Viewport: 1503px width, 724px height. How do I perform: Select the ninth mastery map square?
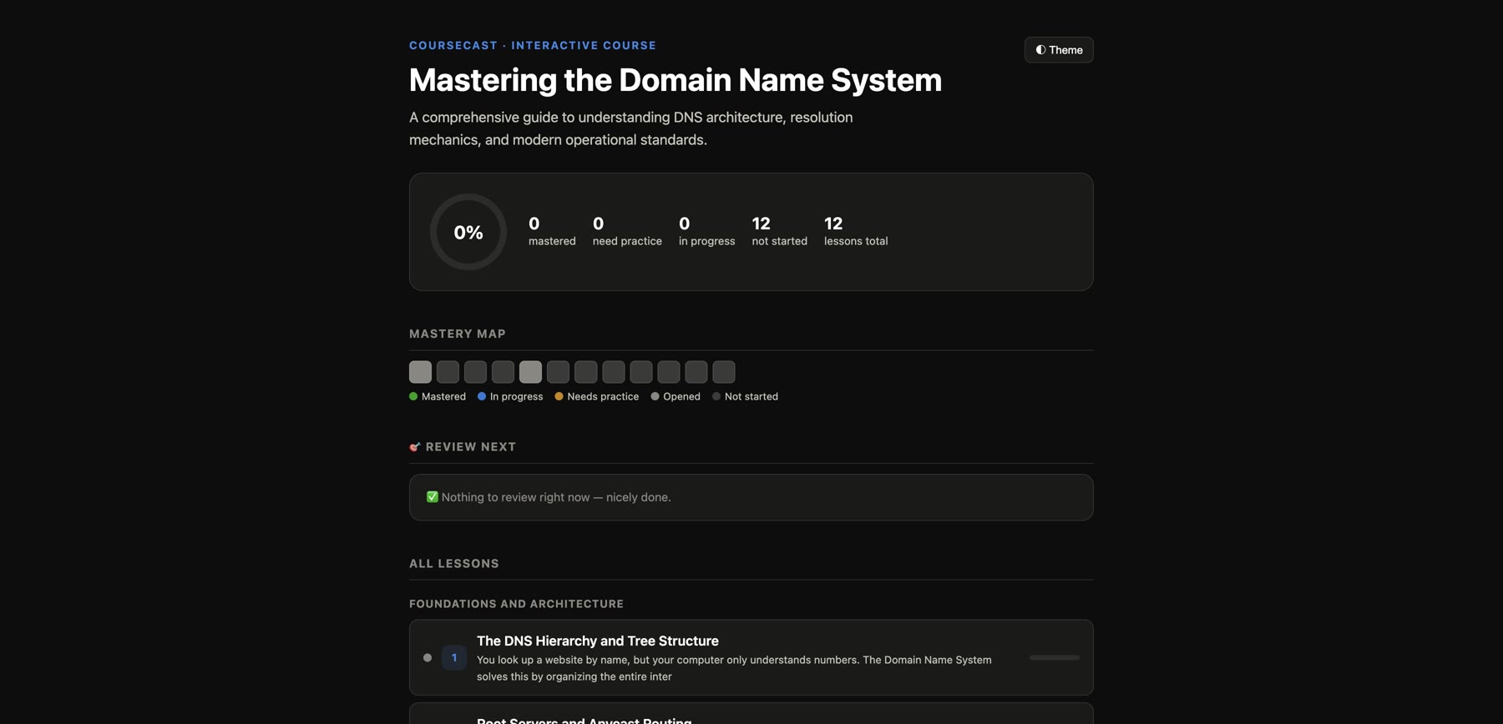coord(640,372)
